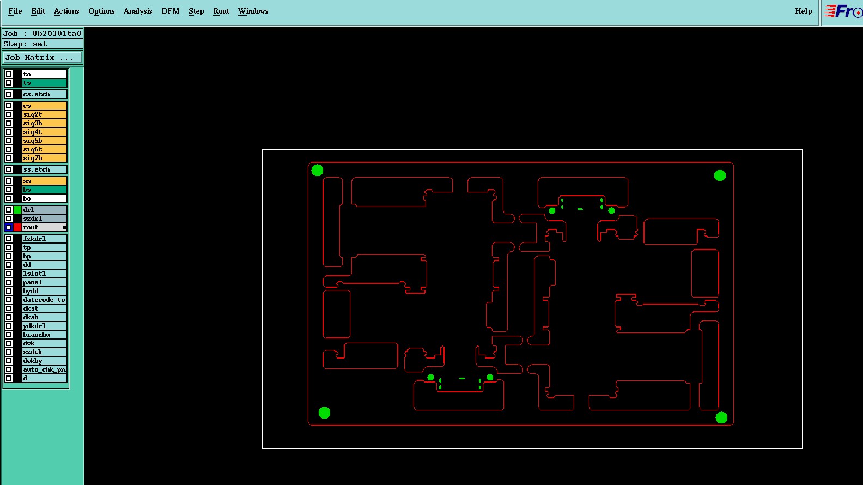
Task: Select the sig7b layer name
Action: click(45, 158)
